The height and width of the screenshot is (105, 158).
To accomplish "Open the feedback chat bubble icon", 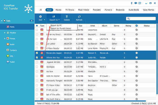I will point(136,3).
